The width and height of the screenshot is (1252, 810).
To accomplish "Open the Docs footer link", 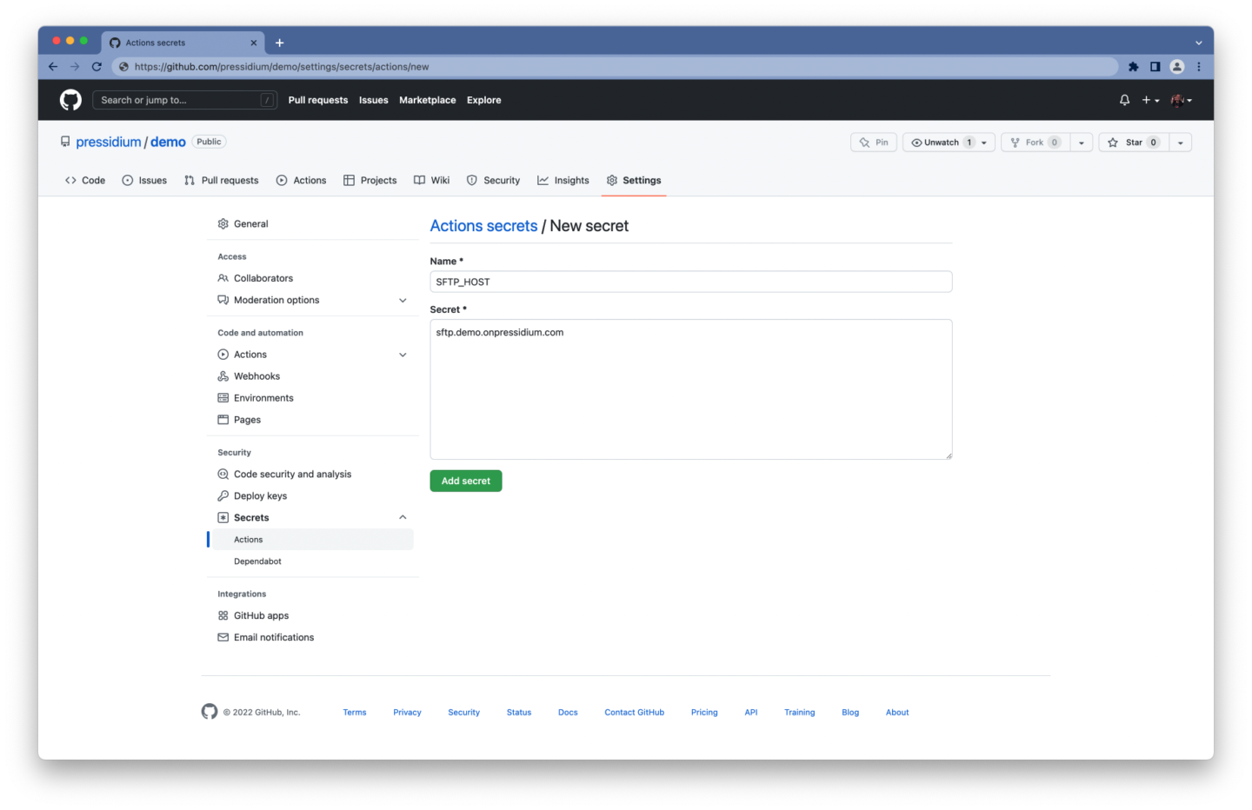I will coord(568,713).
